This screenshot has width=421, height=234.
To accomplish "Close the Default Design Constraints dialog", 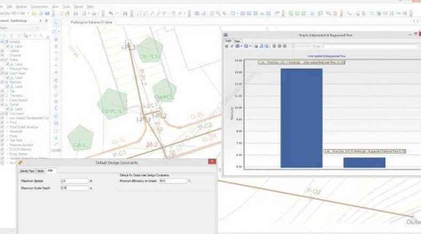I will point(212,162).
